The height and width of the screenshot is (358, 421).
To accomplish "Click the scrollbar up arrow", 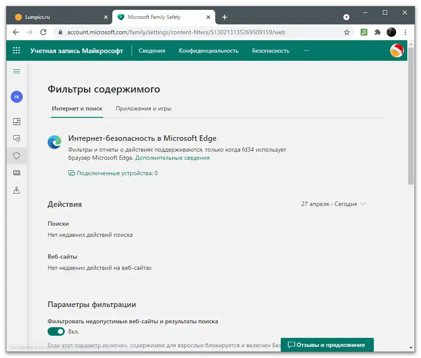I will 411,43.
